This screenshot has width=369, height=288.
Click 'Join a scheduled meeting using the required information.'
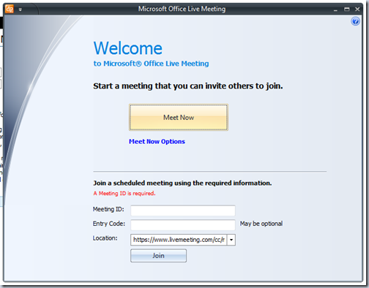pos(182,183)
